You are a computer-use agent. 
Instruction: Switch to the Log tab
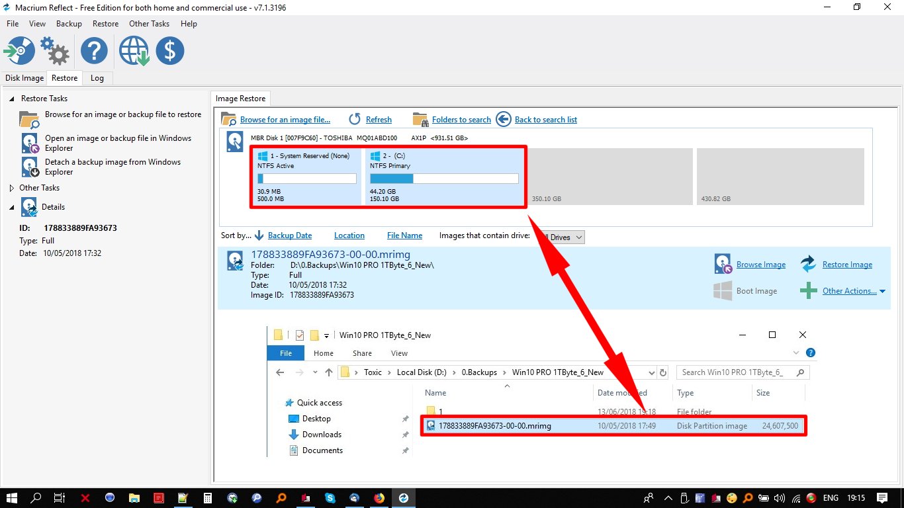pyautogui.click(x=97, y=78)
